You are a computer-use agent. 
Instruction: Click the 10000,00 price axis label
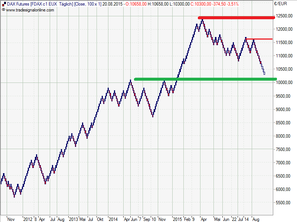[x=284, y=82]
